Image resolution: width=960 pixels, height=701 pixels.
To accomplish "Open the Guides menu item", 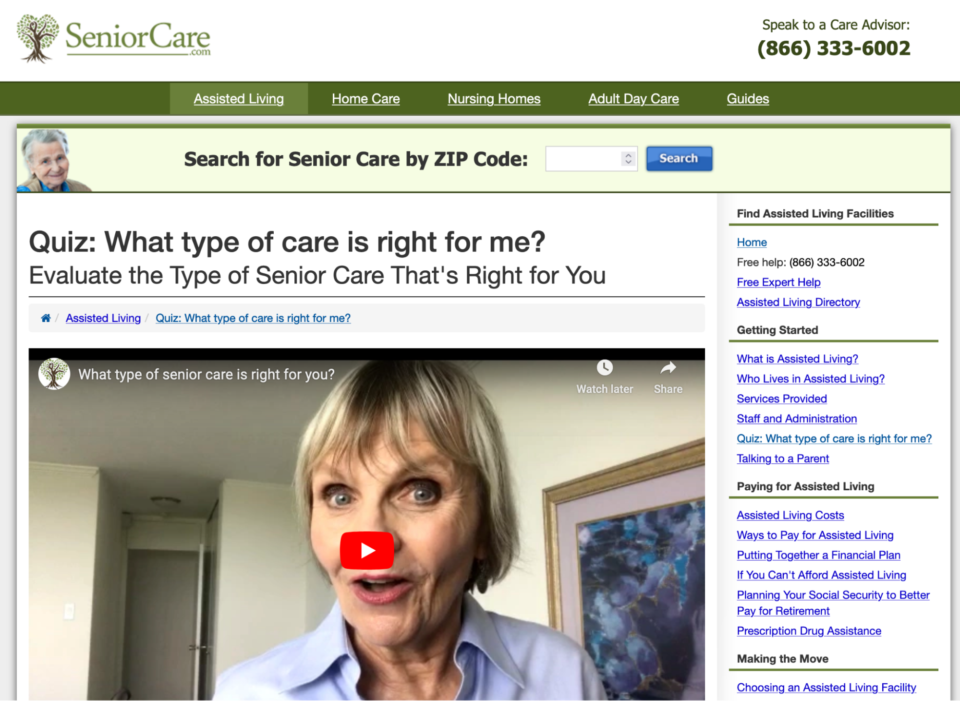I will 748,98.
